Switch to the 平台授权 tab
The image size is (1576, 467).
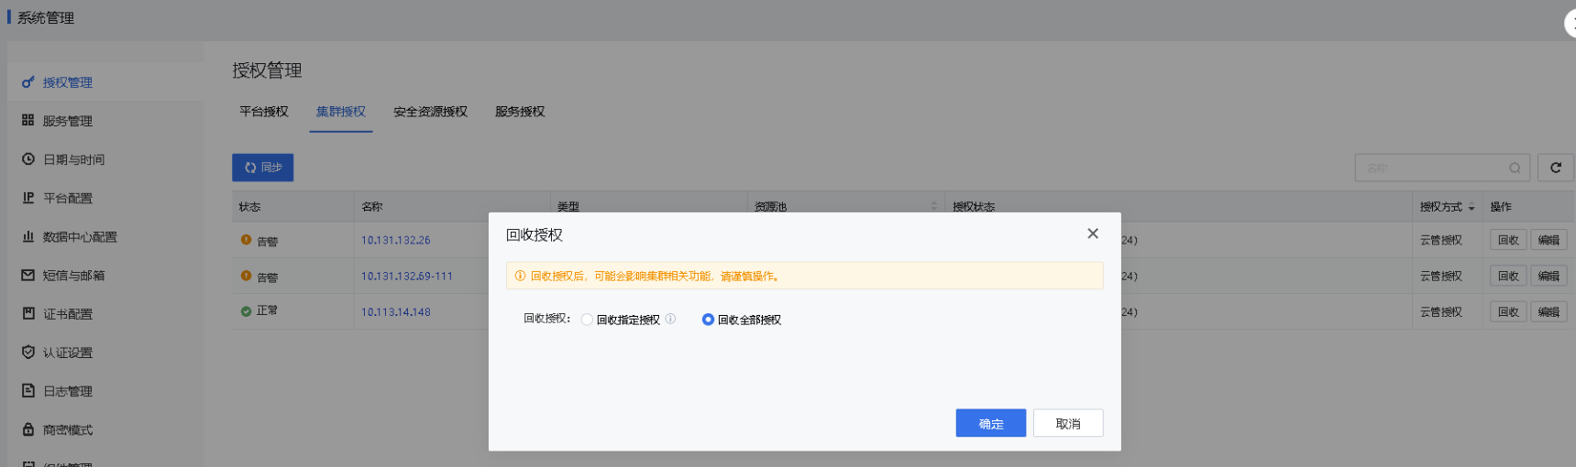click(264, 112)
